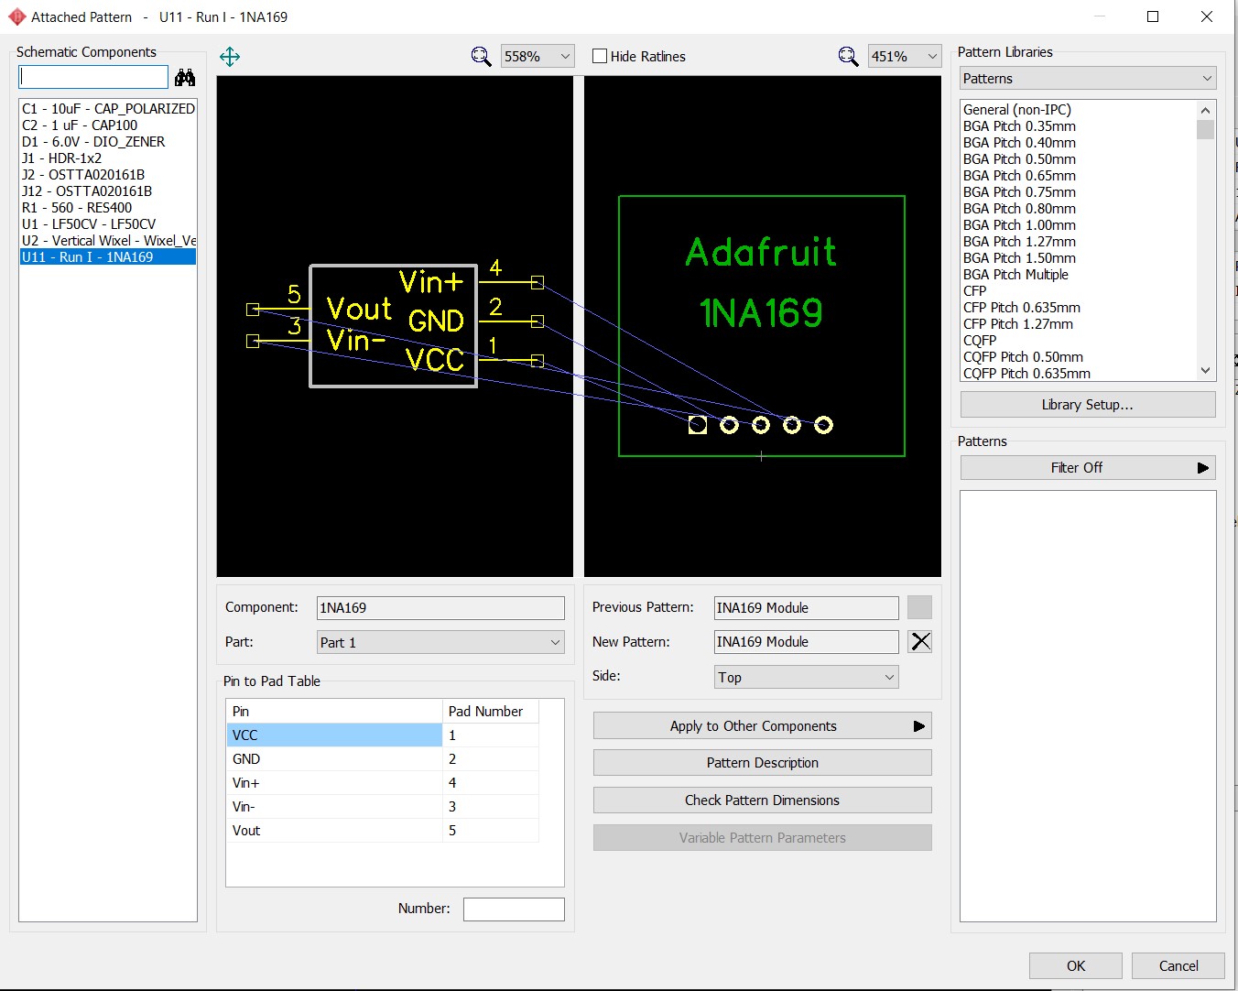Click the pan arrows icon above schematic view
The height and width of the screenshot is (991, 1238).
tap(230, 57)
